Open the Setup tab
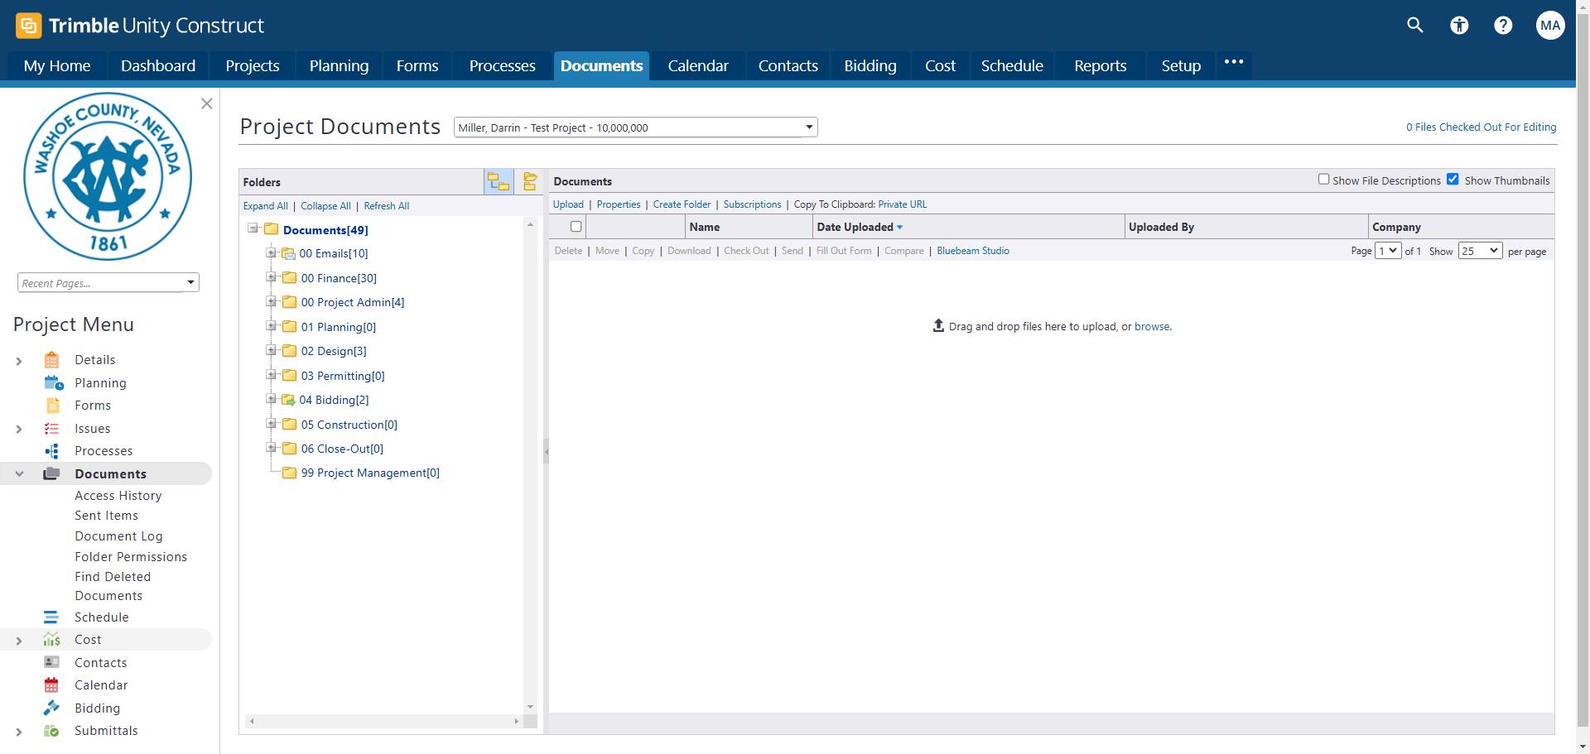Screen dimensions: 1590x754 click(1181, 65)
